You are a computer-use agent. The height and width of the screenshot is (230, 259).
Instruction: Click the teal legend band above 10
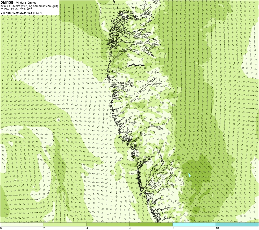pos(237,224)
